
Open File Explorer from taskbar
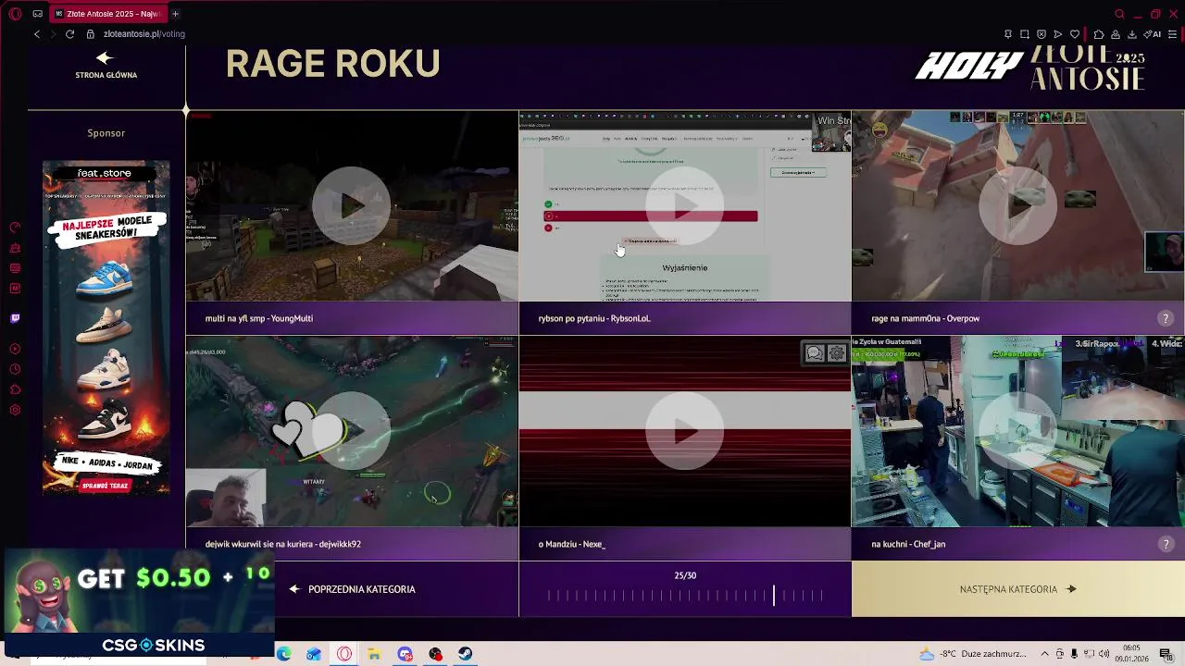coord(374,654)
